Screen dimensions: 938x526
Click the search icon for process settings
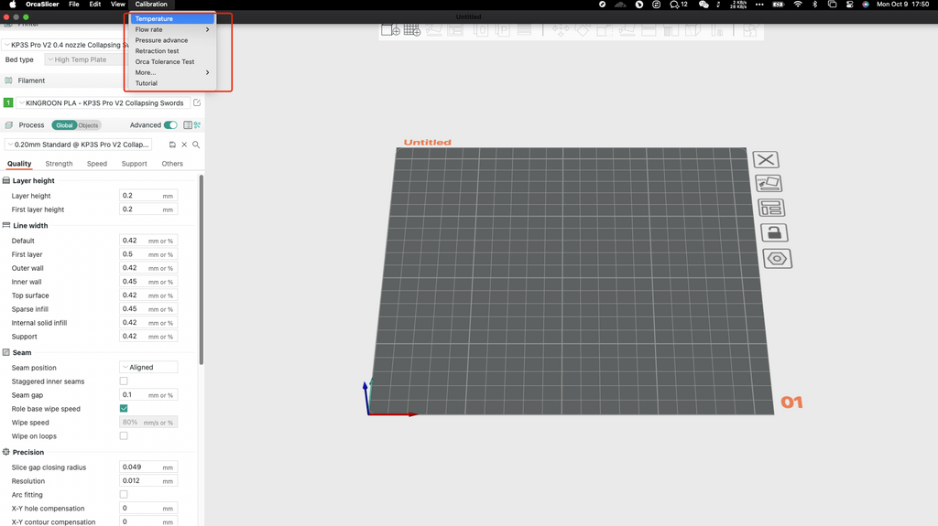pyautogui.click(x=196, y=145)
